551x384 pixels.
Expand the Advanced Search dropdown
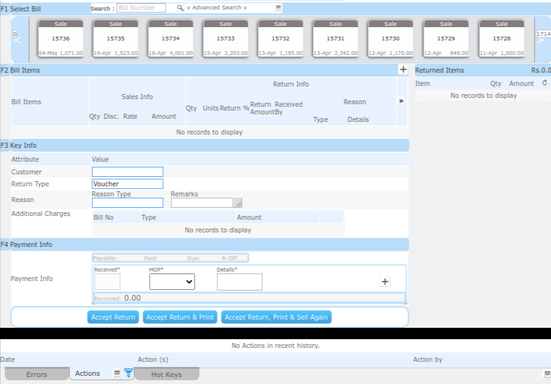217,8
